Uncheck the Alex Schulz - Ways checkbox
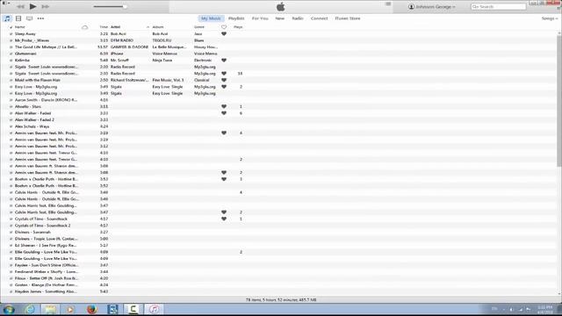 (x=11, y=126)
